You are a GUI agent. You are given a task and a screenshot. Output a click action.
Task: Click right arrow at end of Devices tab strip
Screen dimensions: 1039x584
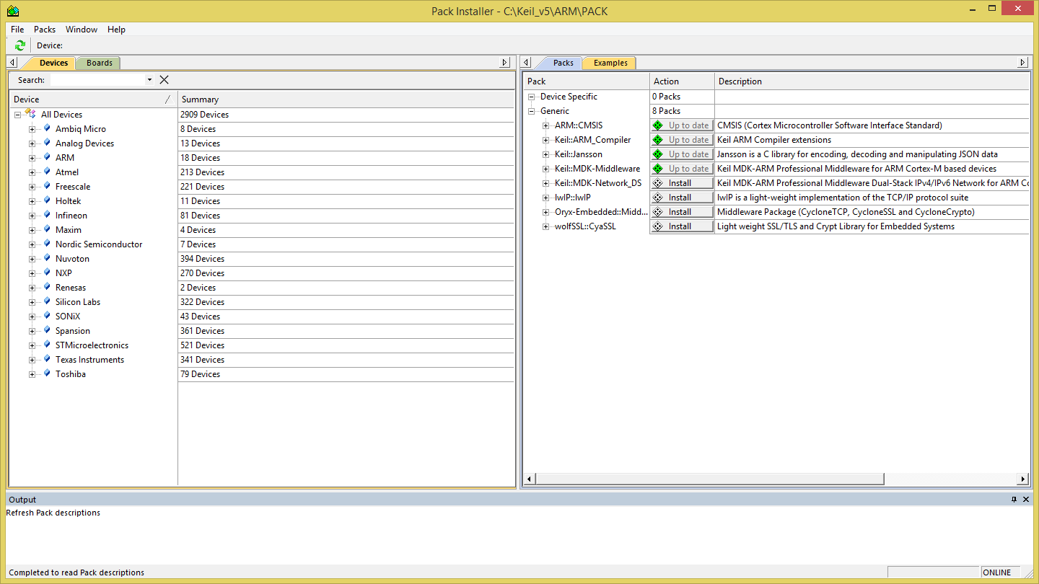(x=505, y=63)
